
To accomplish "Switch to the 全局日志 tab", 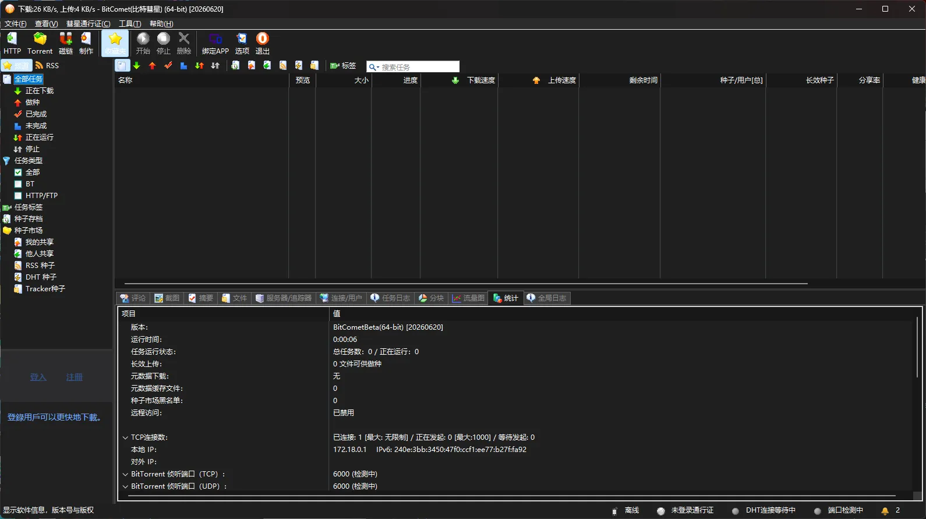I will pyautogui.click(x=547, y=298).
